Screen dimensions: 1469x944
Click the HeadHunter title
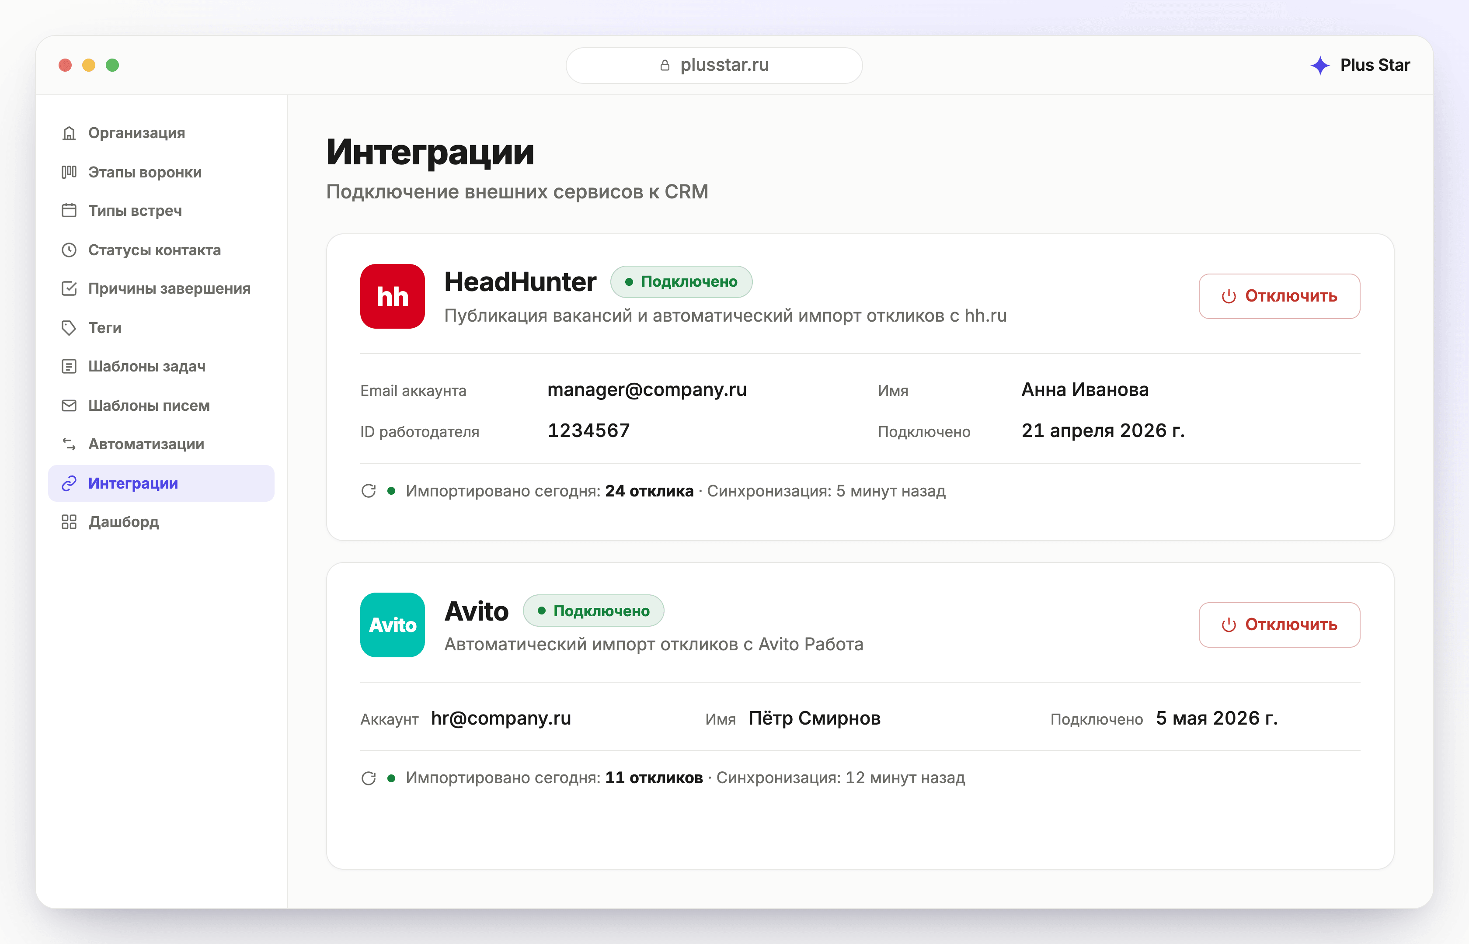(x=520, y=282)
